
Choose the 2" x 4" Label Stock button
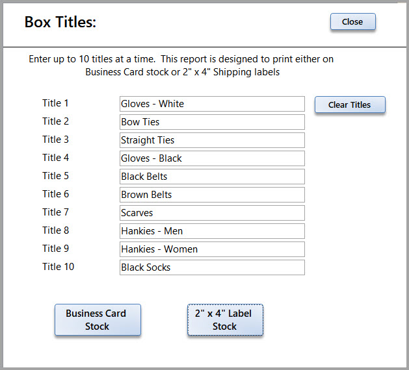point(225,320)
